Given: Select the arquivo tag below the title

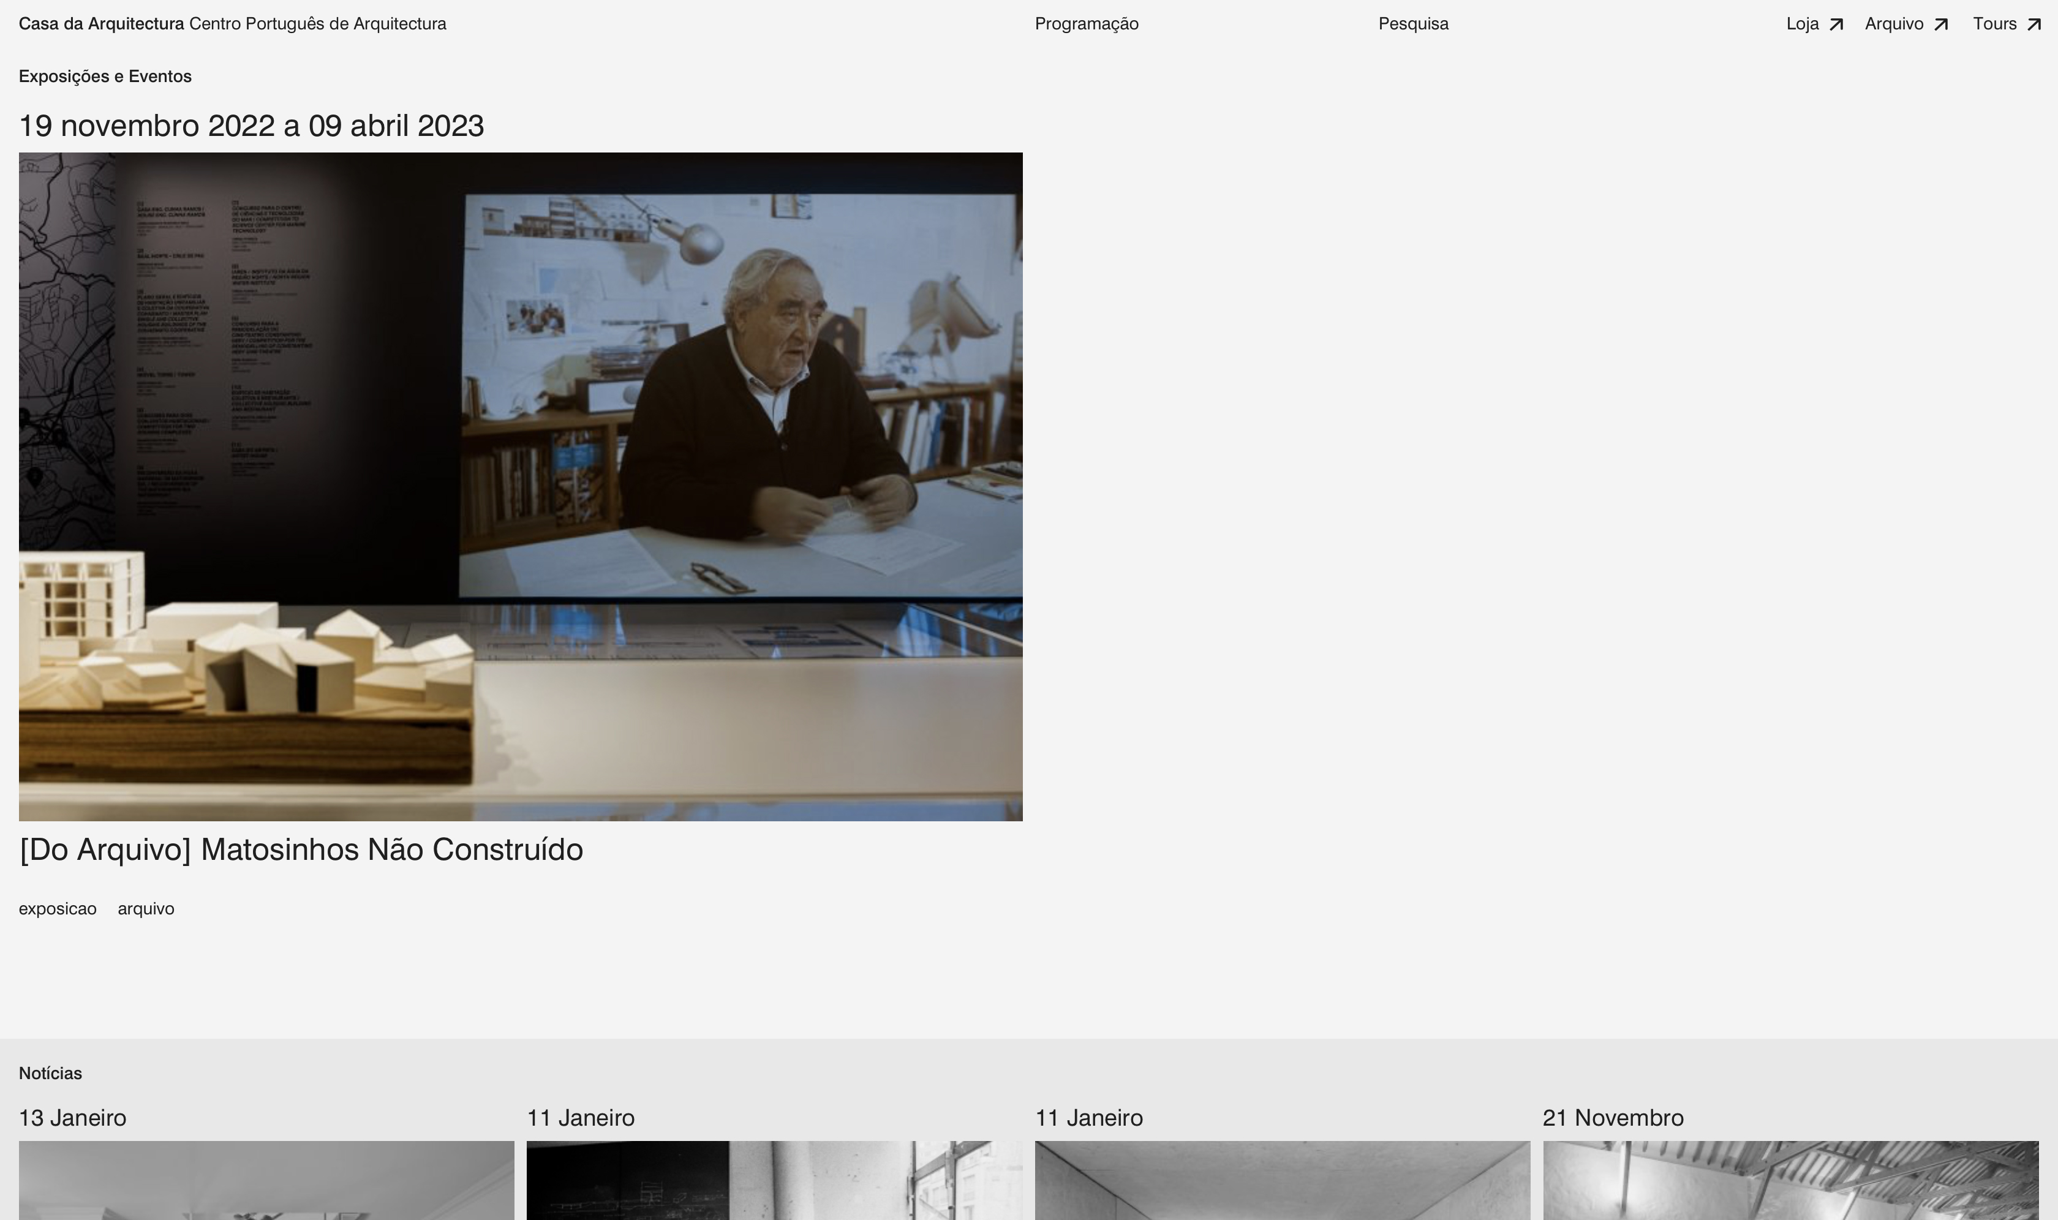Looking at the screenshot, I should coord(146,908).
